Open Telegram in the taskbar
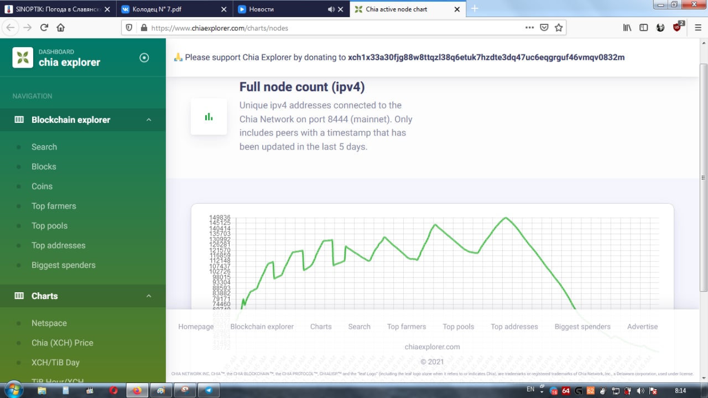708x398 pixels. (209, 390)
